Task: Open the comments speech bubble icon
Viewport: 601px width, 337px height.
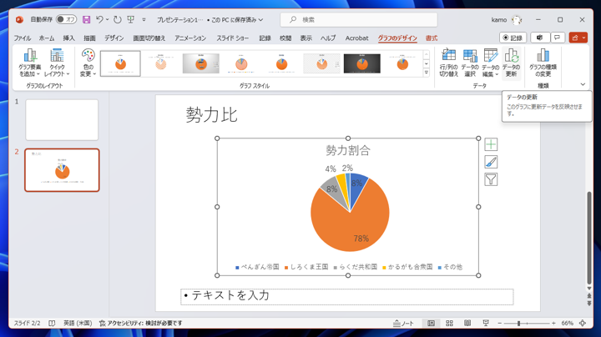Action: tap(557, 38)
